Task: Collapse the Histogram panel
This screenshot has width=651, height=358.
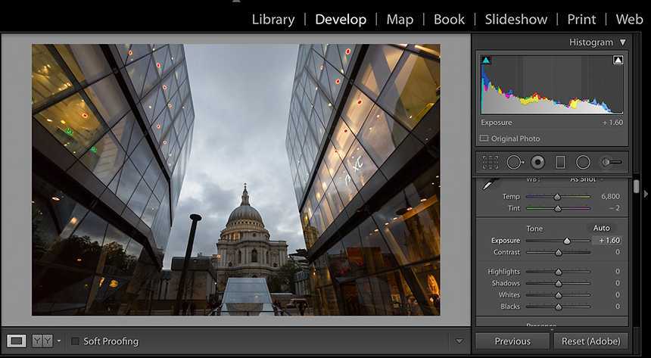Action: (x=622, y=43)
